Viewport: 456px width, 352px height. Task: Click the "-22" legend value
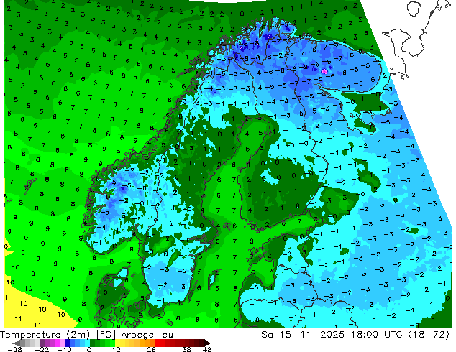pos(41,349)
